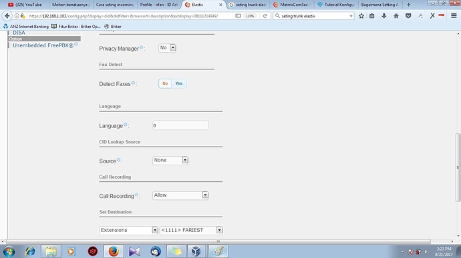Open new tab with plus button
The image size is (461, 258).
coord(408,5)
